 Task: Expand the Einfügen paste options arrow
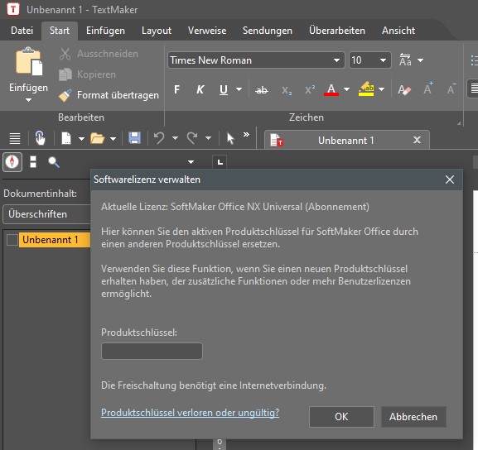point(28,100)
